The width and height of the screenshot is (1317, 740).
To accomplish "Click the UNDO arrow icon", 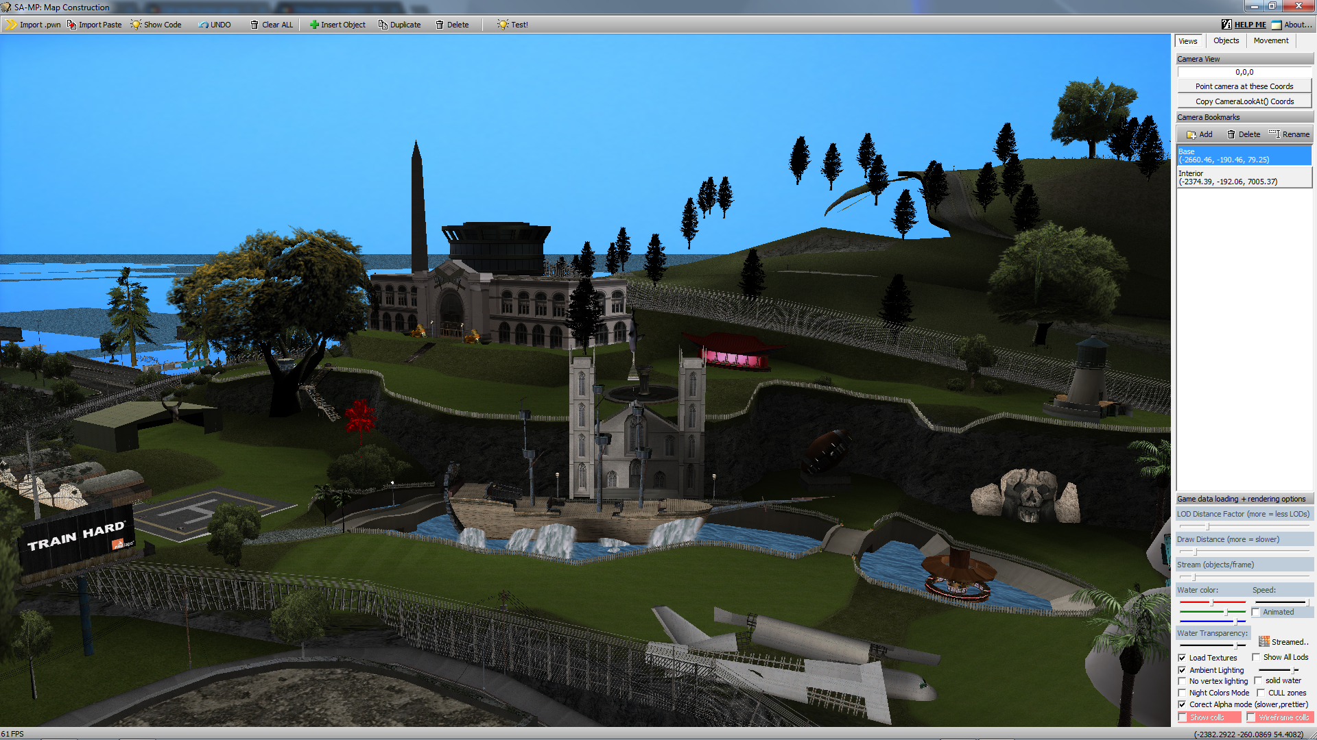I will coord(203,25).
